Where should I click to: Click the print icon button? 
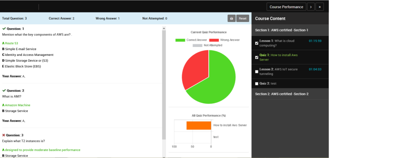(231, 18)
